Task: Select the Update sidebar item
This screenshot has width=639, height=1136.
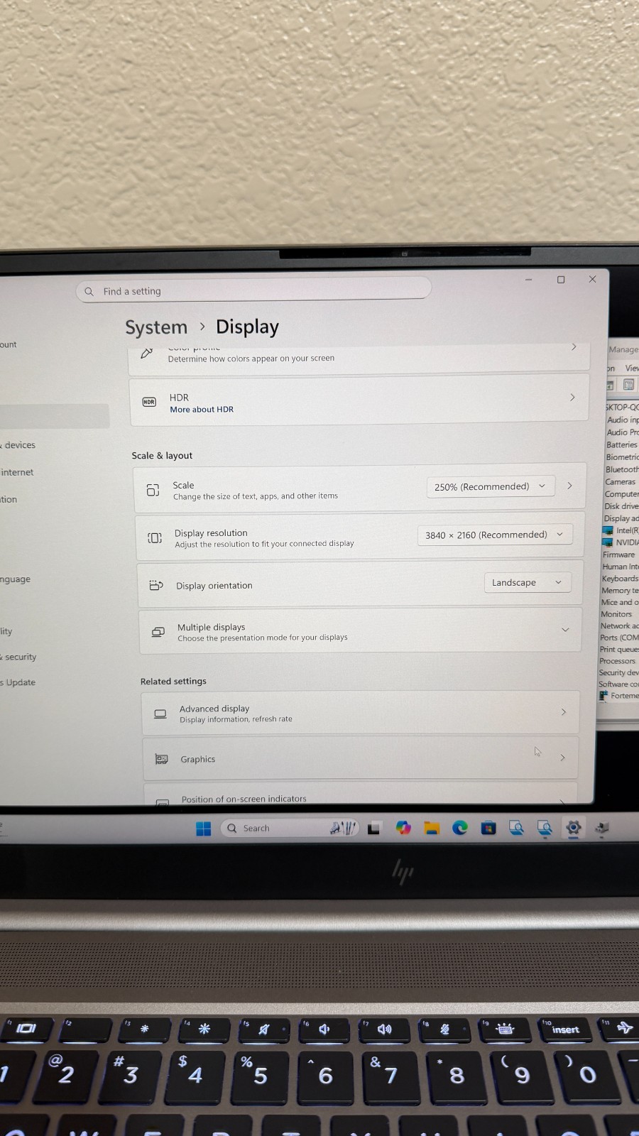Action: click(18, 682)
